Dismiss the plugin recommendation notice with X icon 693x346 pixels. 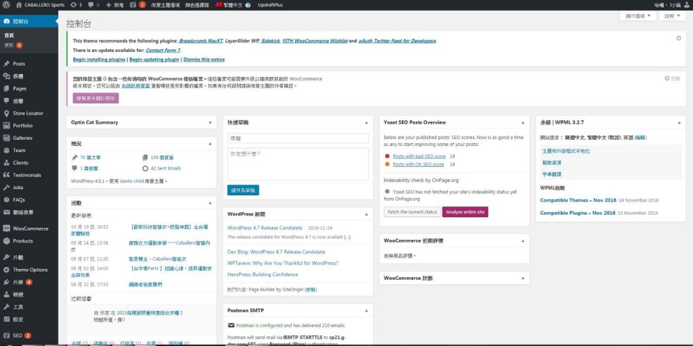click(x=678, y=39)
